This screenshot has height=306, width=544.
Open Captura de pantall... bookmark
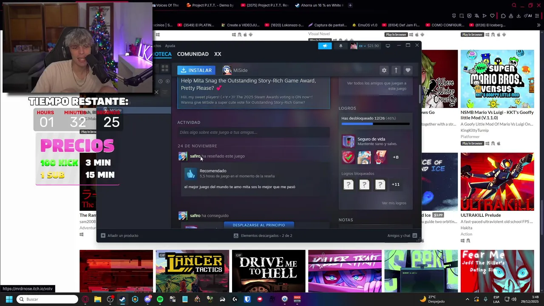(328, 25)
